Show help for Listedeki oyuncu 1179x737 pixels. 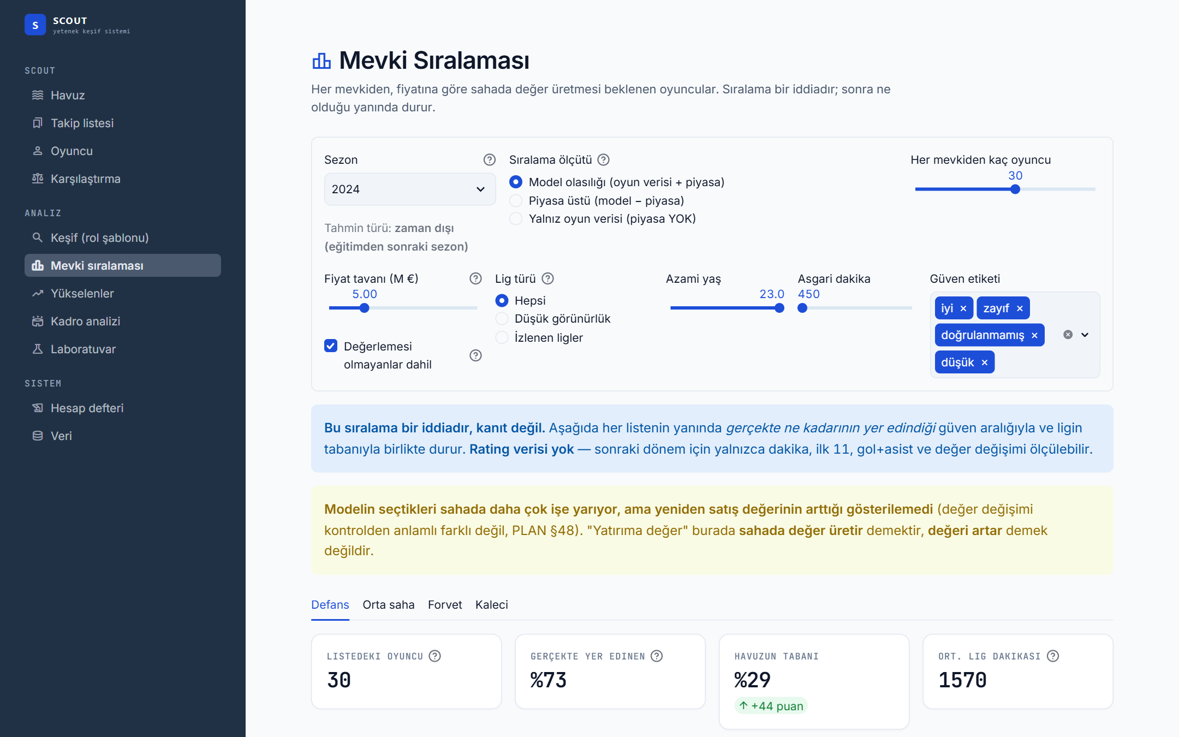coord(434,656)
